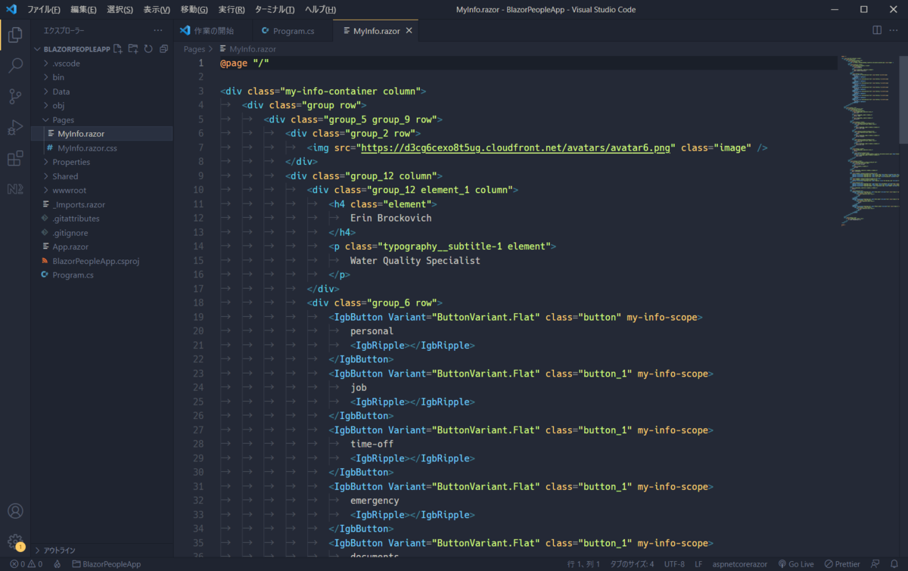Click the vertical editor scrollbar

(x=903, y=98)
